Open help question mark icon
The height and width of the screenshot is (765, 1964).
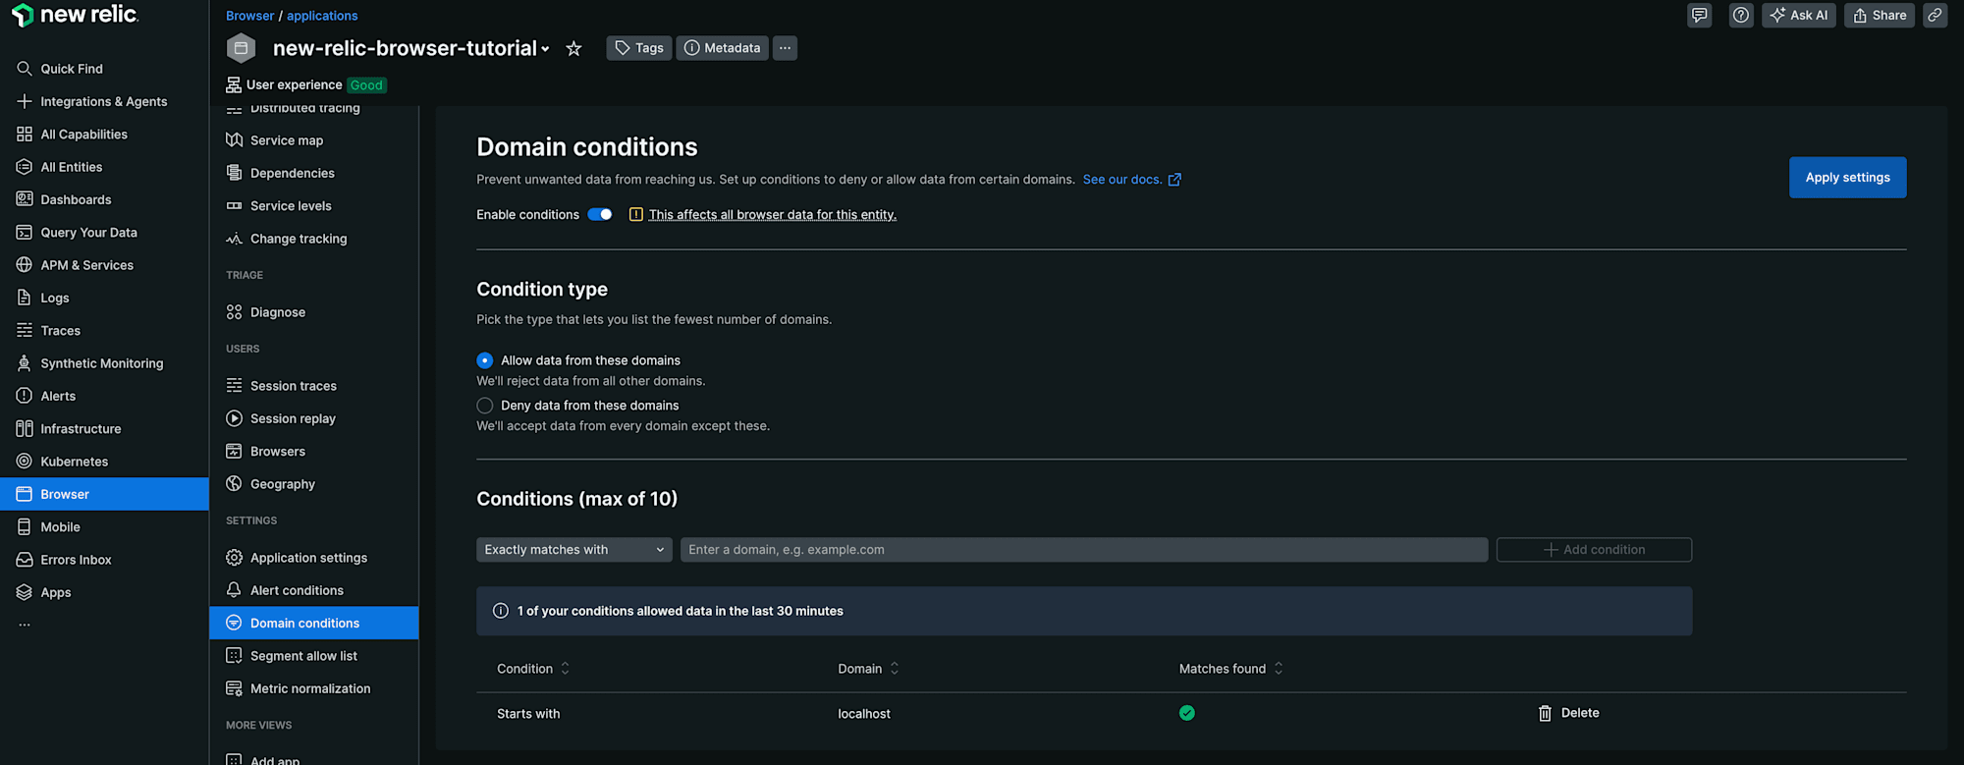[1741, 15]
